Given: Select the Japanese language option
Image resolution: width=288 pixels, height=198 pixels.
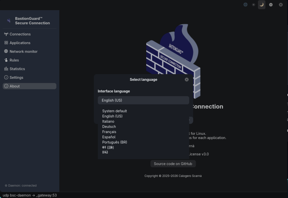Looking at the screenshot, I should (105, 152).
